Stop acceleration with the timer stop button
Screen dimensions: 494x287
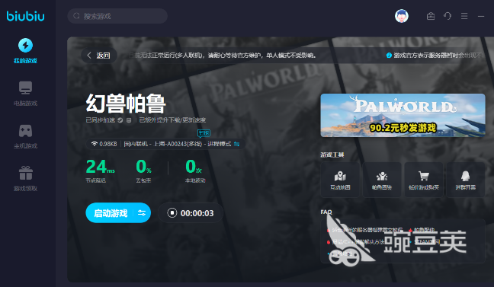click(172, 213)
